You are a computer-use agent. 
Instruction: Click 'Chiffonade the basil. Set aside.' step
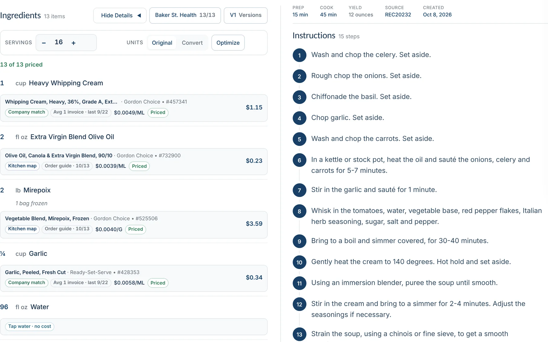click(x=361, y=97)
